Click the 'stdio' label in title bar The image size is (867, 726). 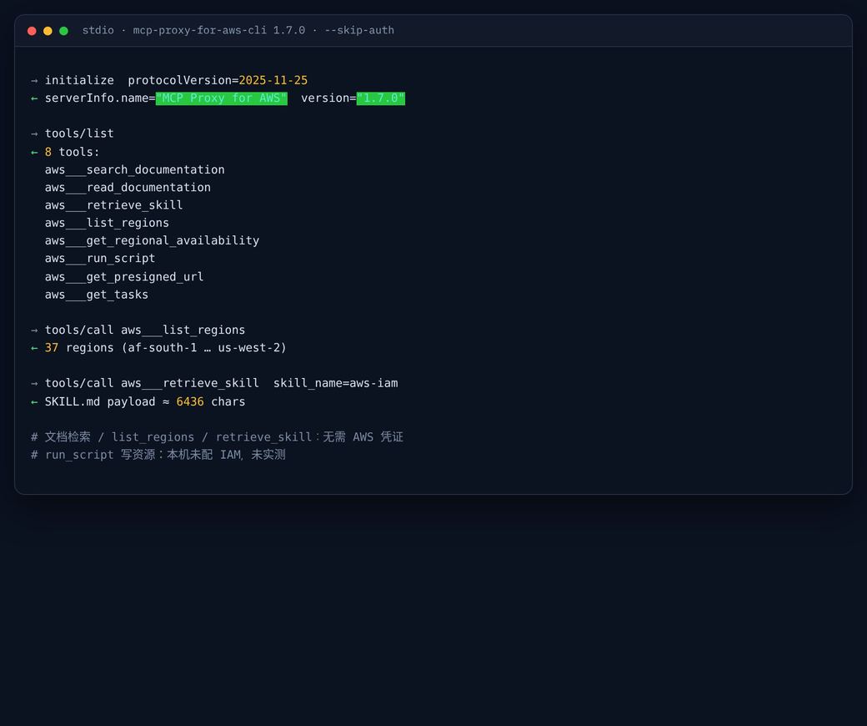pos(98,30)
